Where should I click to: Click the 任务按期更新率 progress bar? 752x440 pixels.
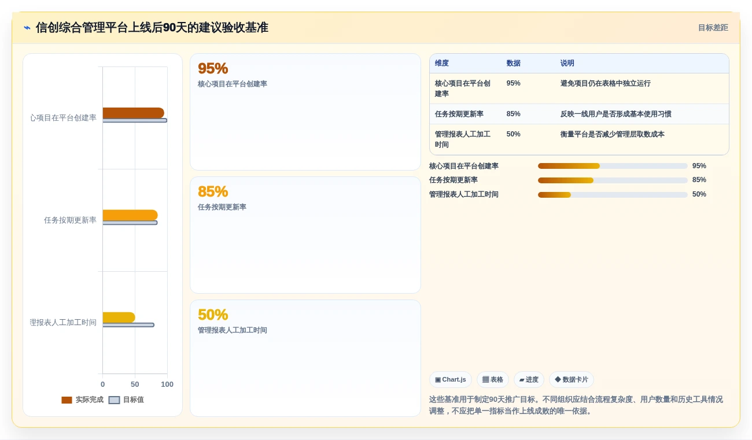613,180
